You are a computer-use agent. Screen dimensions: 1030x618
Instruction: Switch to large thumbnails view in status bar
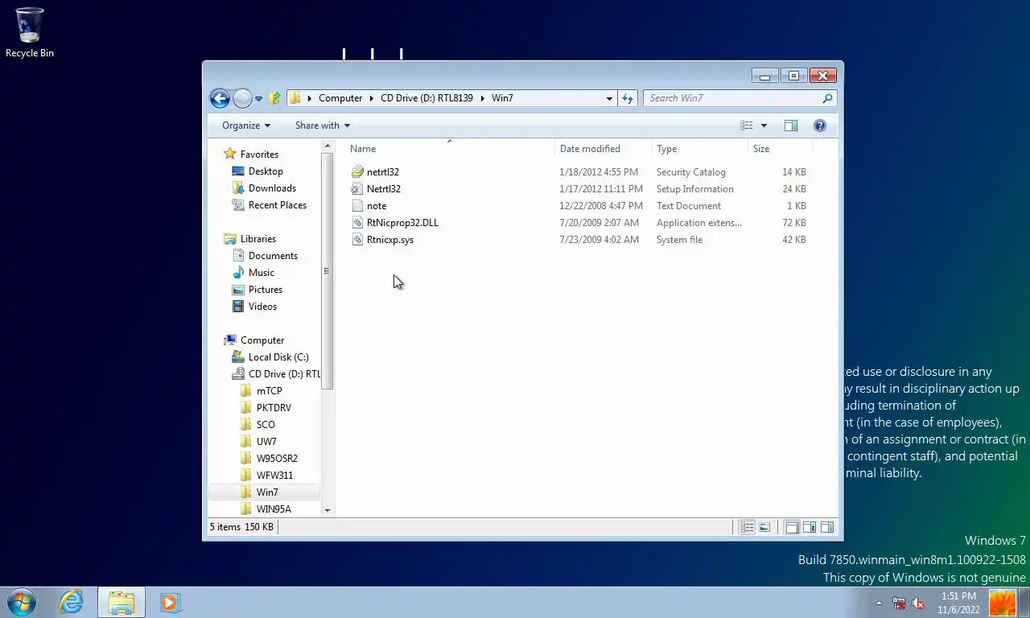pyautogui.click(x=764, y=527)
